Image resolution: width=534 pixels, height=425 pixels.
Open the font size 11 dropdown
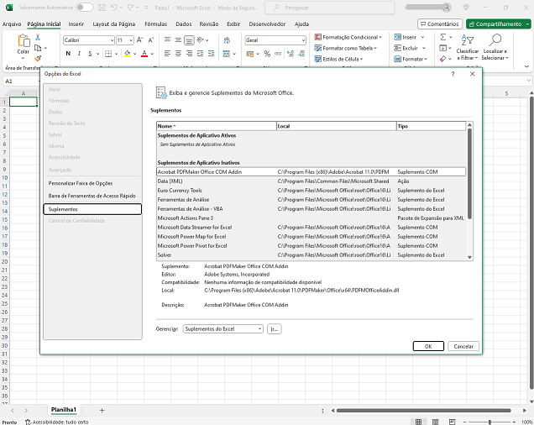tap(131, 40)
